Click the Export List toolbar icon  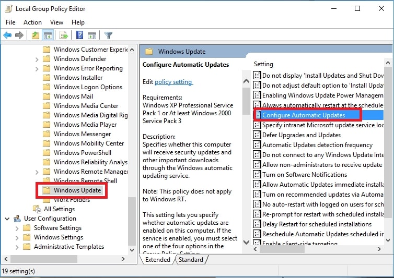click(x=64, y=35)
